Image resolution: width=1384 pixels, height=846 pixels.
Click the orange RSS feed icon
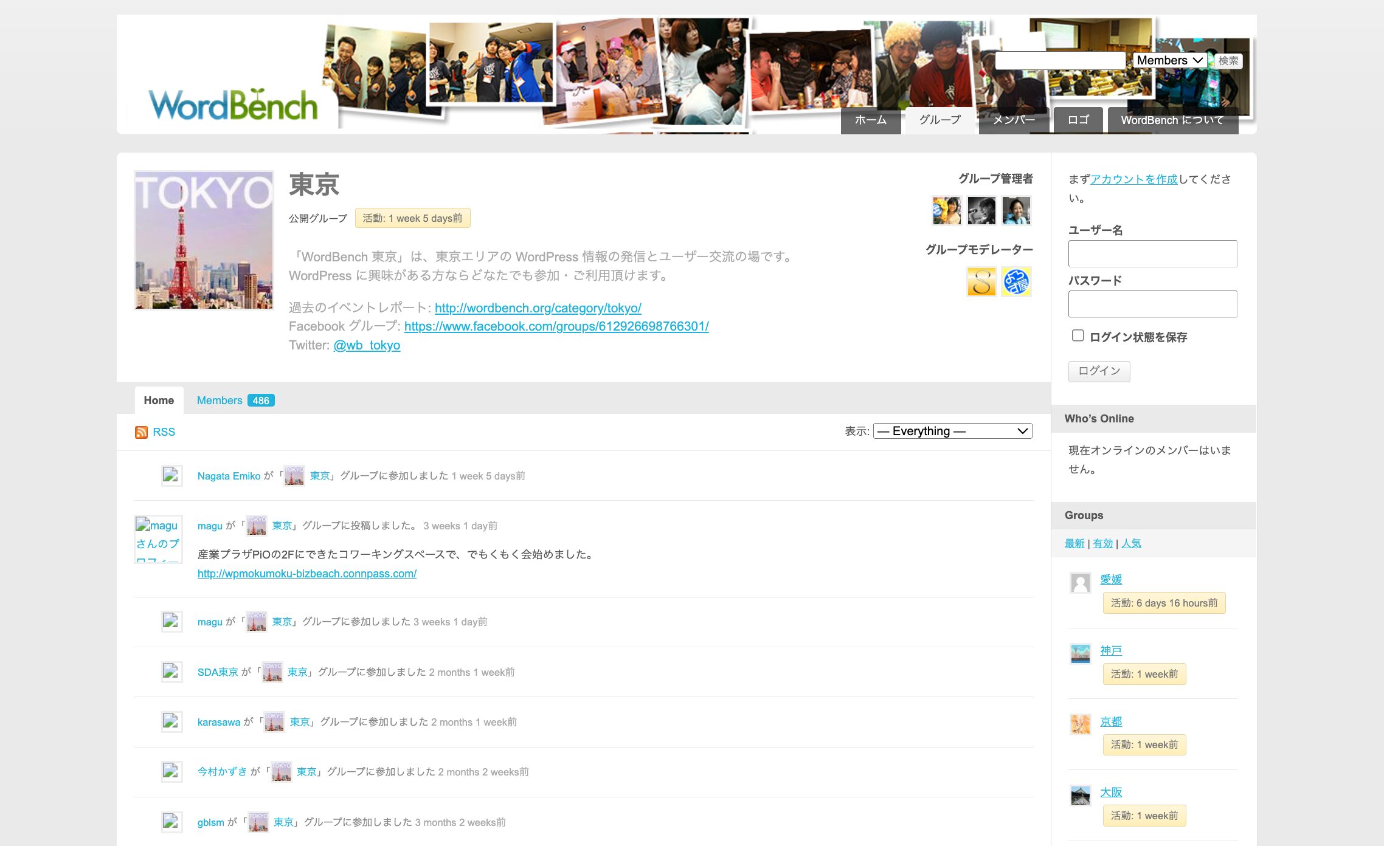coord(141,432)
